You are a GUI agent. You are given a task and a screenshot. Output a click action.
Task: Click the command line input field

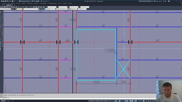[x=78, y=99]
